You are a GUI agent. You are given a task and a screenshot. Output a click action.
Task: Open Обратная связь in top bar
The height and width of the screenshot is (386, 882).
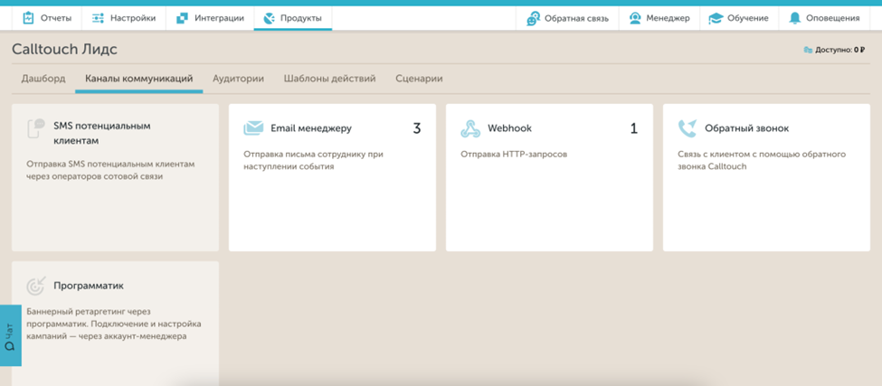tap(567, 18)
